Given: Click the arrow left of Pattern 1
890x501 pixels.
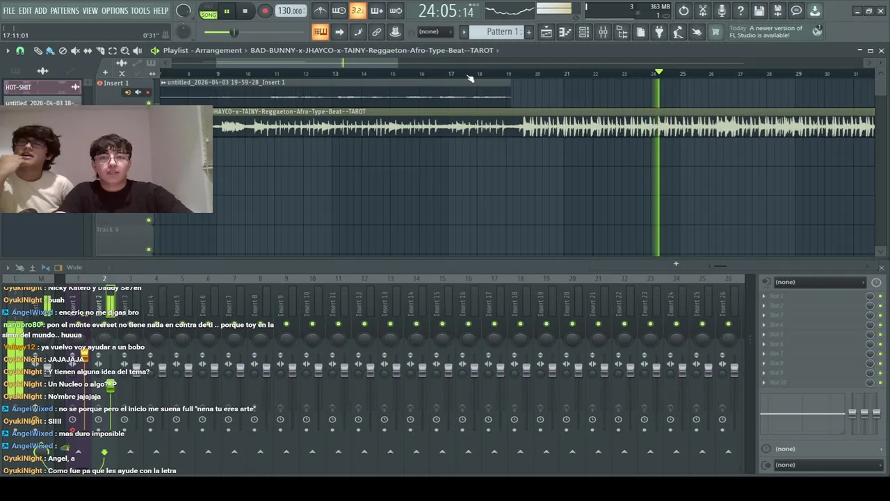Looking at the screenshot, I should coord(464,32).
